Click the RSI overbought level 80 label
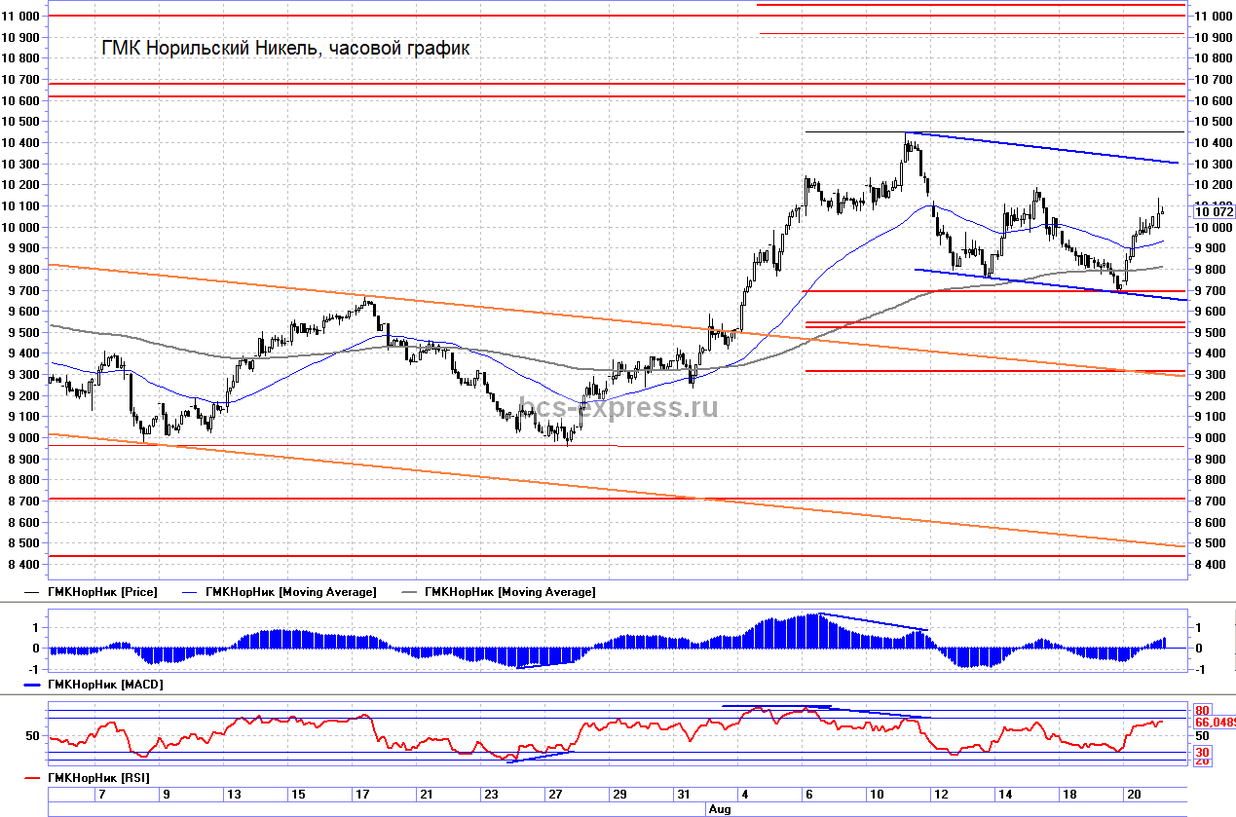1236x817 pixels. point(1202,710)
